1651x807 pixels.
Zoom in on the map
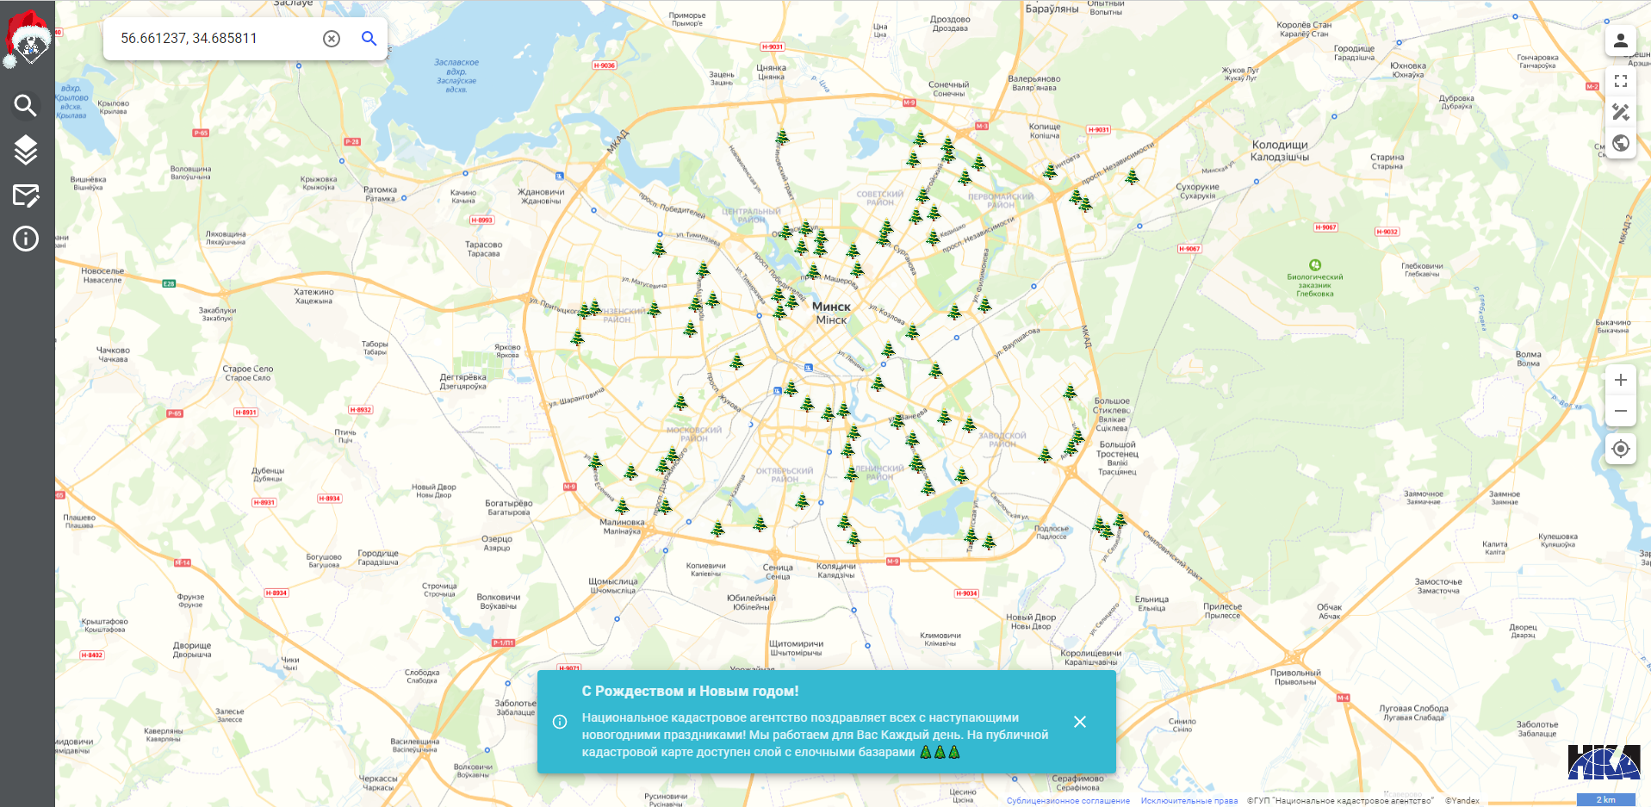pyautogui.click(x=1620, y=381)
